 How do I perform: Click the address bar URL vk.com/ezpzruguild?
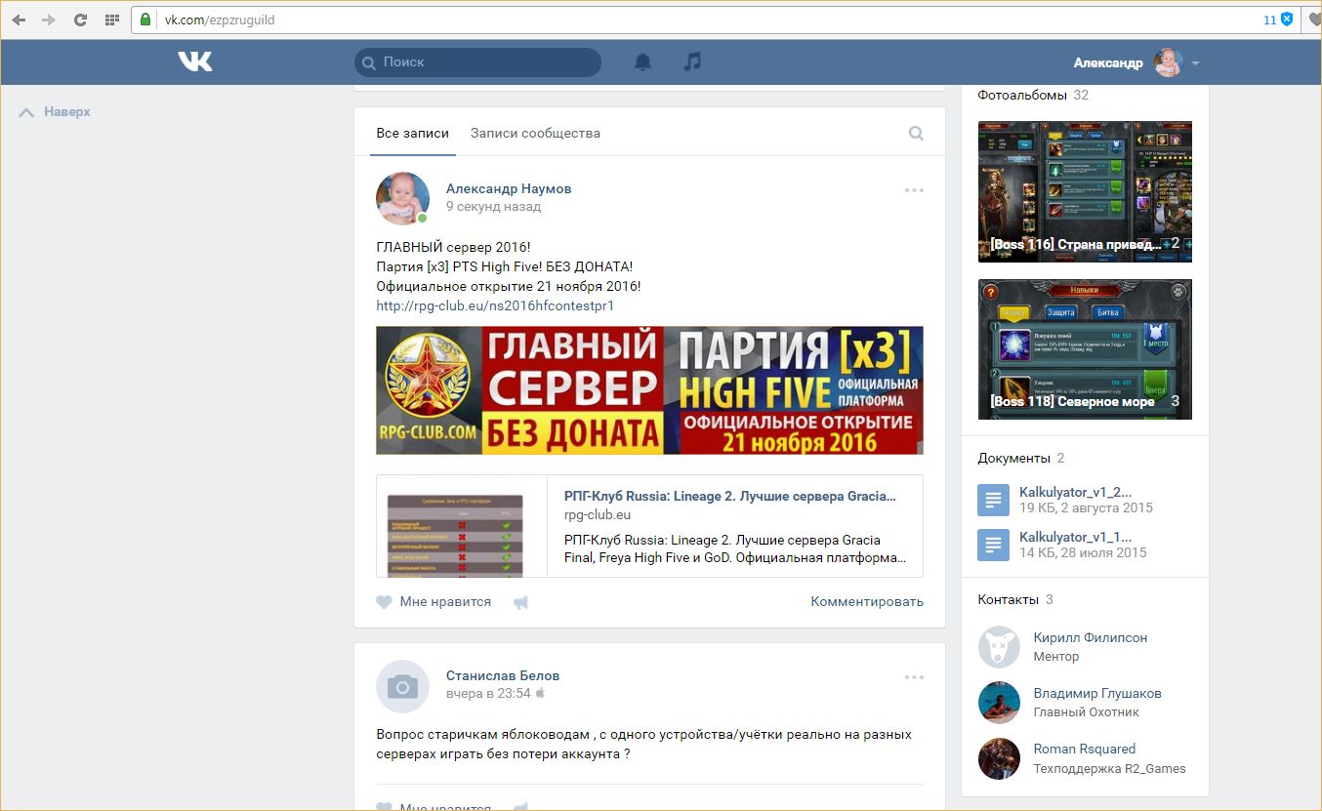pyautogui.click(x=219, y=20)
